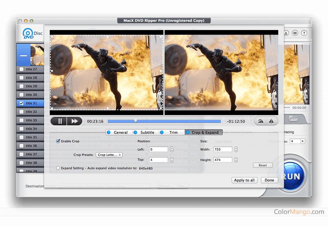The width and height of the screenshot is (328, 227).
Task: Select the Crop & Expand tab
Action: point(204,132)
